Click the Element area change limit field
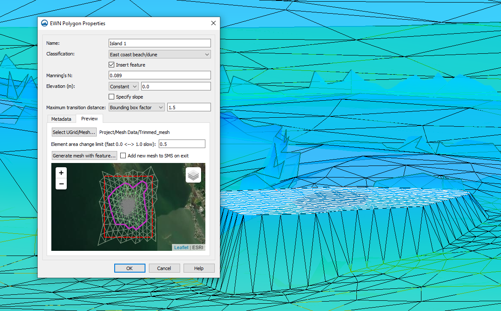 (182, 144)
